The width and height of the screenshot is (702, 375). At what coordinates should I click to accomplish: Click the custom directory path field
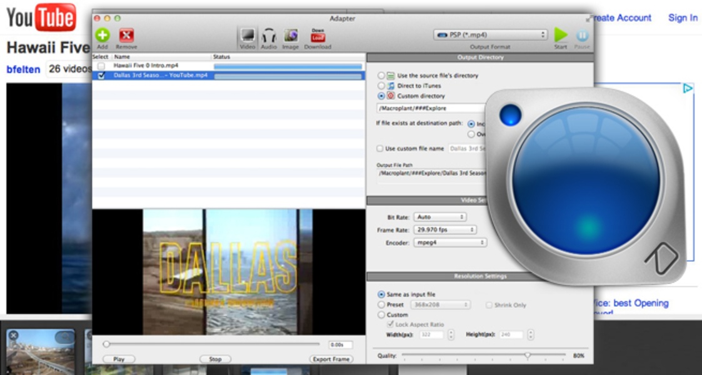point(431,108)
